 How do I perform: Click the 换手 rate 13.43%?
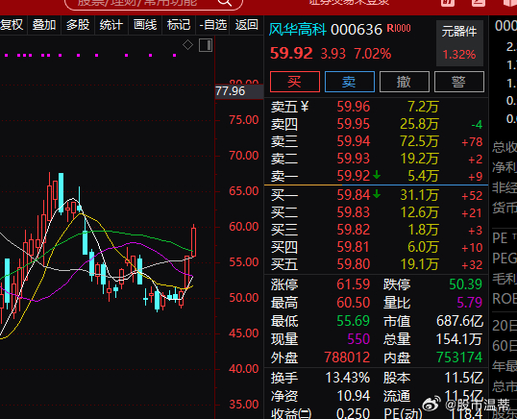pyautogui.click(x=348, y=378)
